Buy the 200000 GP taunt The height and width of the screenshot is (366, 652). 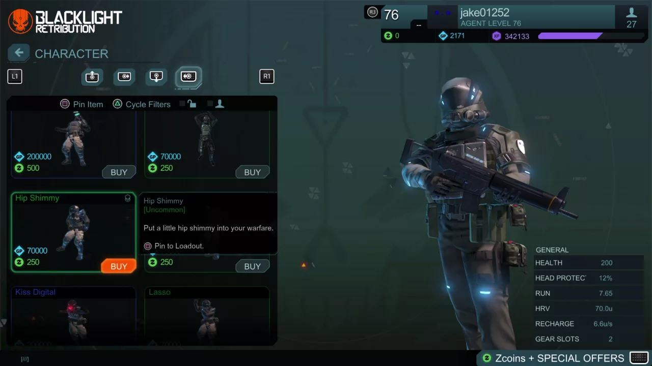(119, 172)
